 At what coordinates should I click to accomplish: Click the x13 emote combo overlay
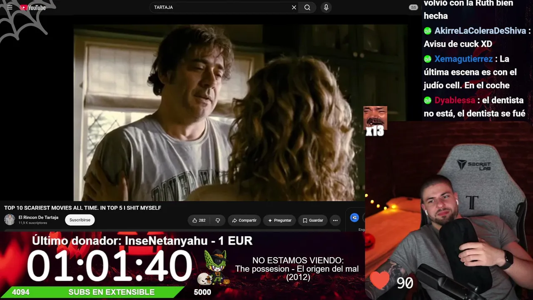tap(375, 121)
